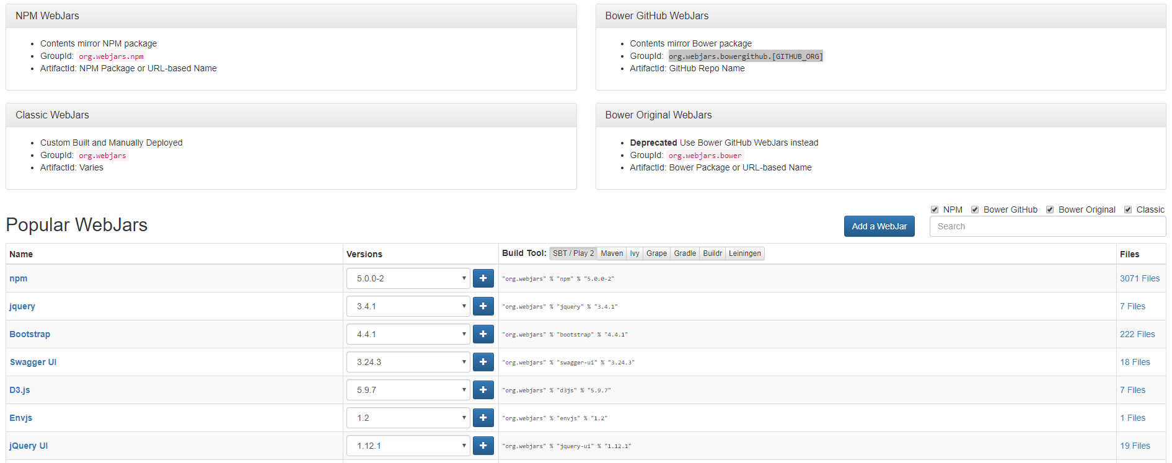This screenshot has height=463, width=1172.
Task: Open the D3.js version dropdown 5.9.7
Action: point(408,390)
